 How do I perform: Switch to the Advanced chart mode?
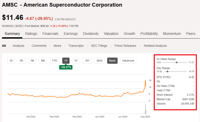pos(128,61)
